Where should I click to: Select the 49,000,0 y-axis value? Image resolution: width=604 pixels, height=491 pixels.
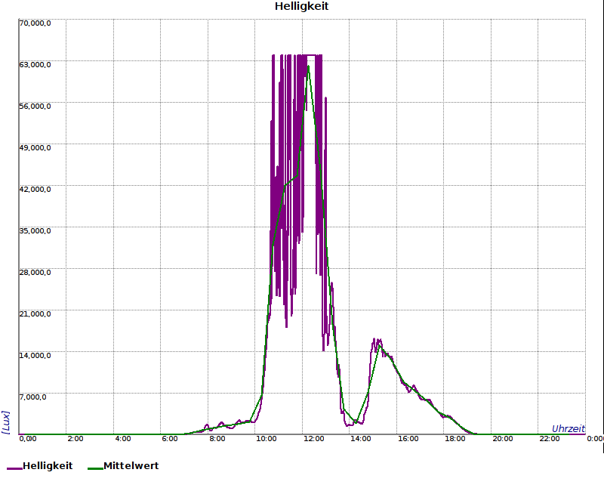click(35, 148)
